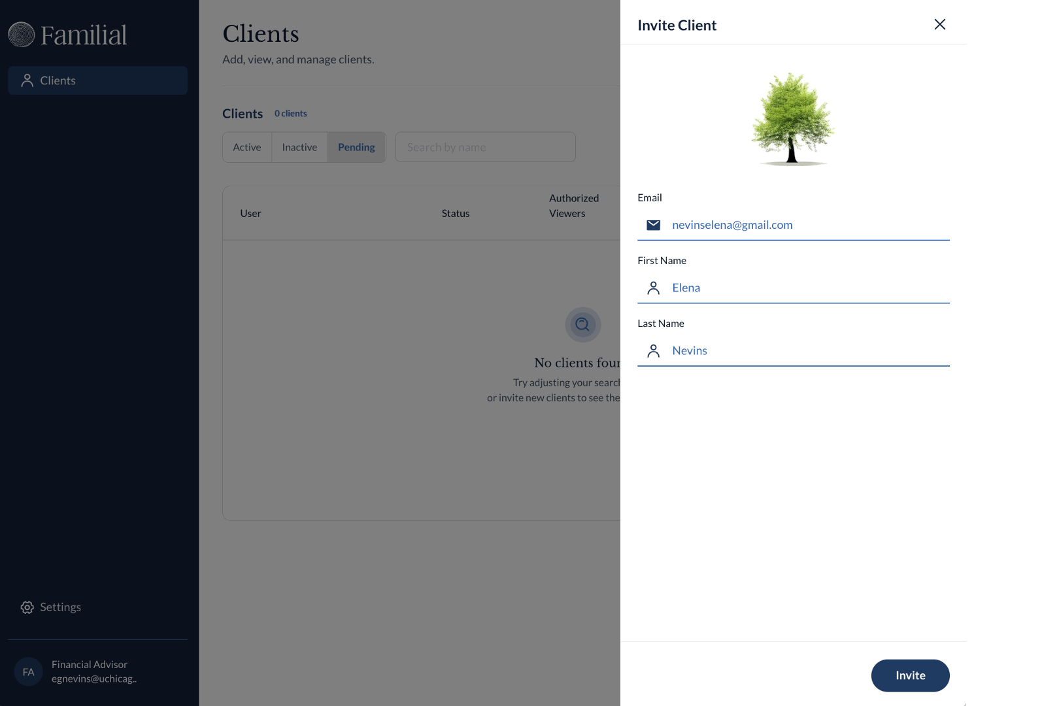This screenshot has height=706, width=1059.
Task: Click the Familial logo icon
Action: click(x=21, y=35)
